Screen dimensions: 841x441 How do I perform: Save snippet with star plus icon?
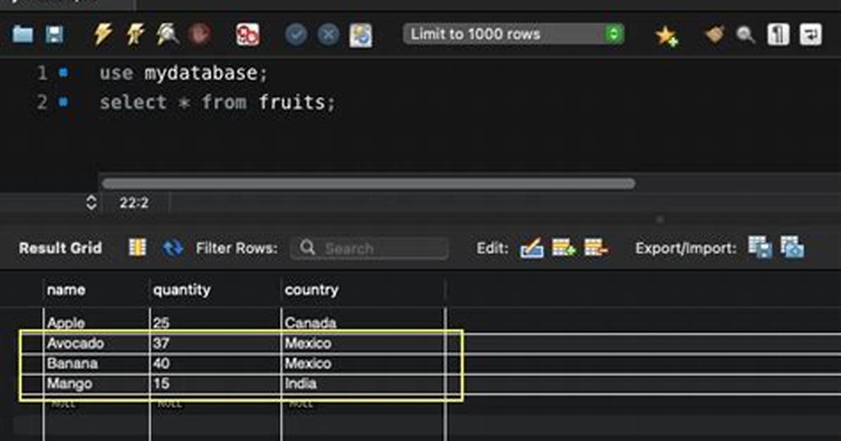click(667, 36)
